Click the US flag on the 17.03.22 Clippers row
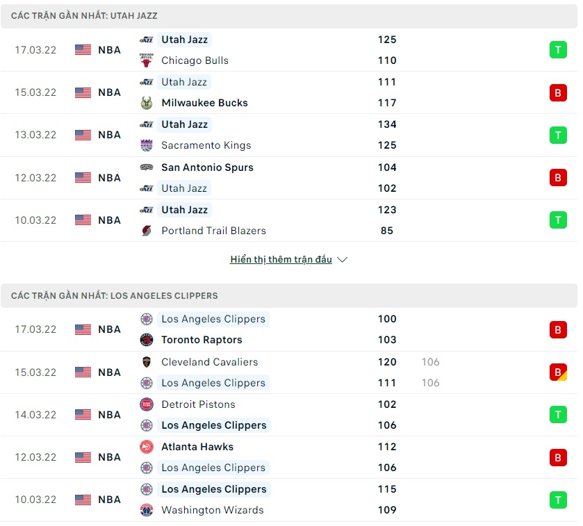This screenshot has height=526, width=583. tap(83, 329)
